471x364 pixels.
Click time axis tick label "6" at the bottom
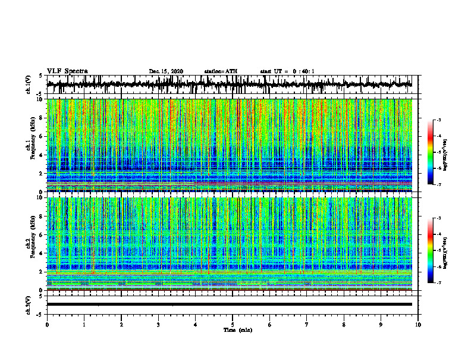click(270, 325)
